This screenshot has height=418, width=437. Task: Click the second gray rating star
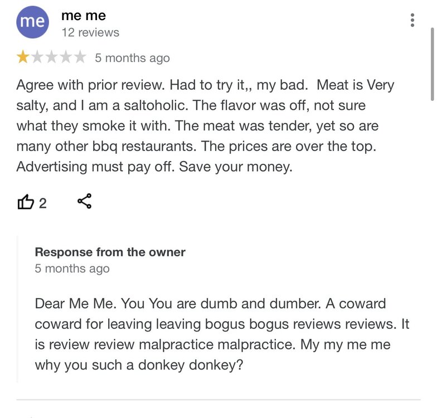(x=38, y=57)
